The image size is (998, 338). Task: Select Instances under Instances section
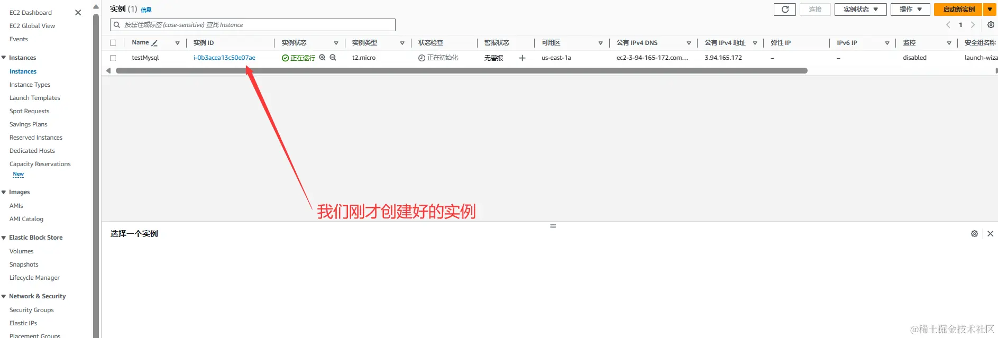coord(23,71)
